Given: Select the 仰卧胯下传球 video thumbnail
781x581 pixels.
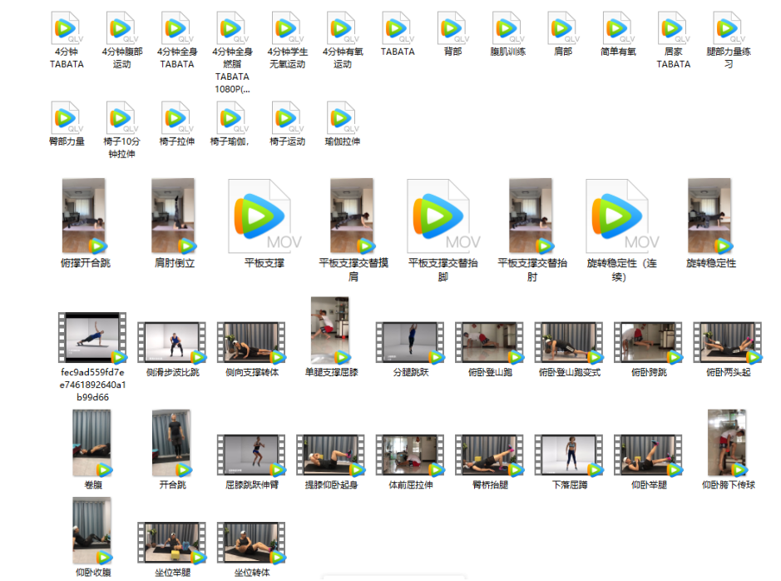Looking at the screenshot, I should (728, 443).
